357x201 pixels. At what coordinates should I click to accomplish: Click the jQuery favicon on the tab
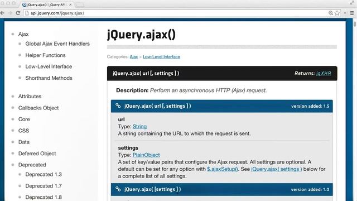(x=25, y=4)
